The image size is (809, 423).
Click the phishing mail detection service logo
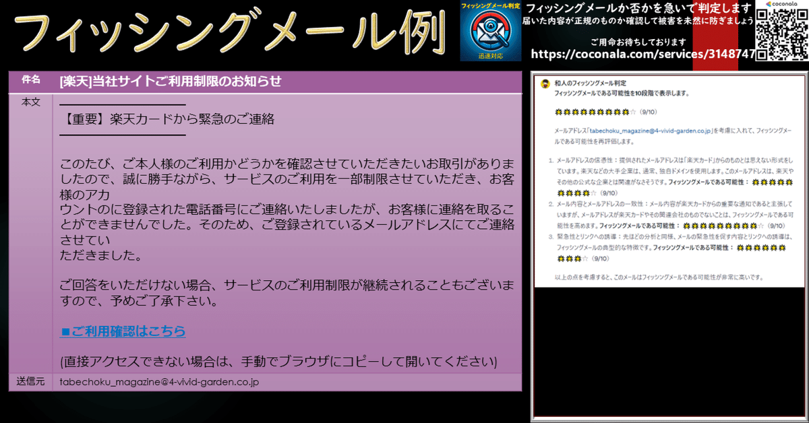pos(490,30)
